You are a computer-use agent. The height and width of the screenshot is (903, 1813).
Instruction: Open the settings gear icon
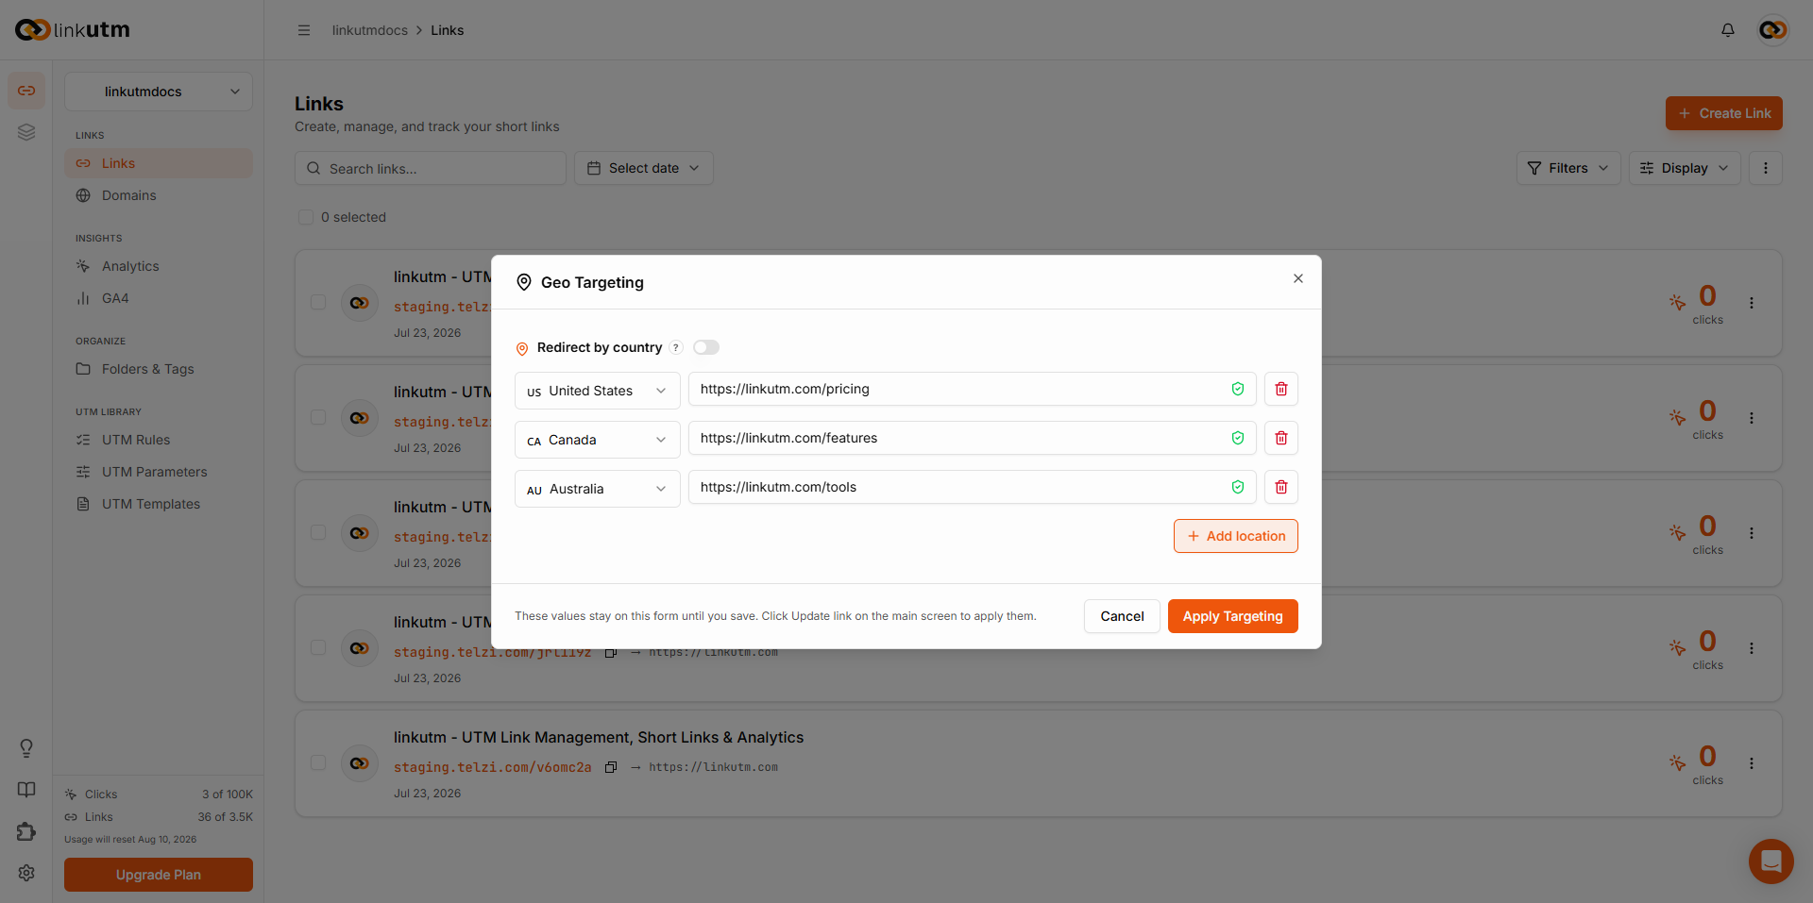(x=26, y=873)
